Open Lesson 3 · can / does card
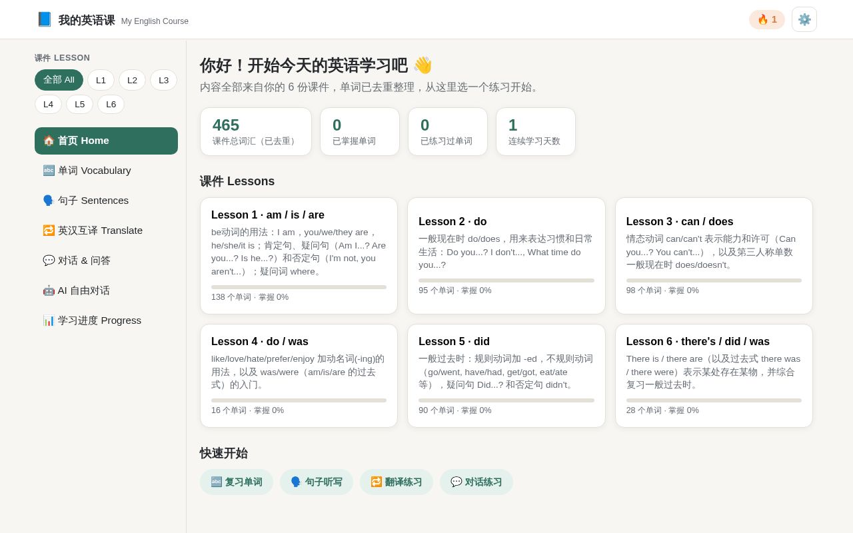853x533 pixels. pyautogui.click(x=714, y=256)
